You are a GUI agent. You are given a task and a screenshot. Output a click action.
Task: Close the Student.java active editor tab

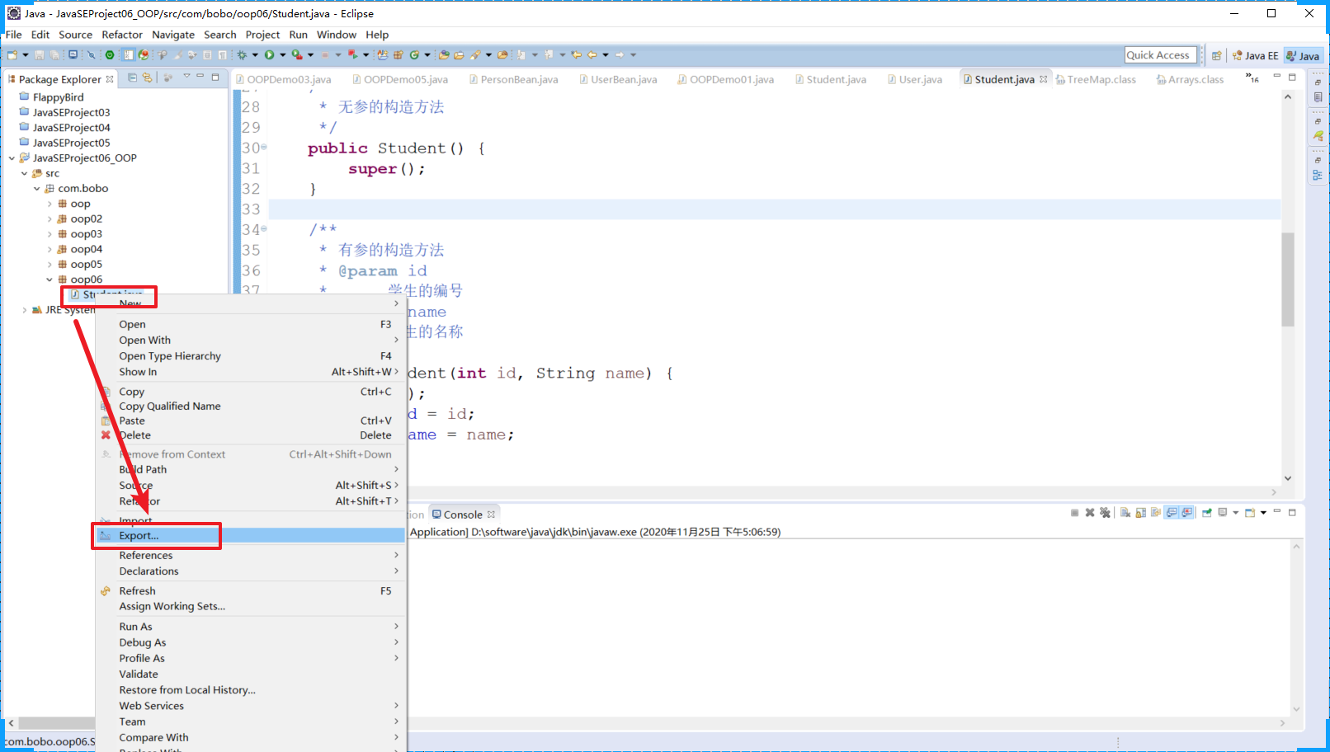1044,79
